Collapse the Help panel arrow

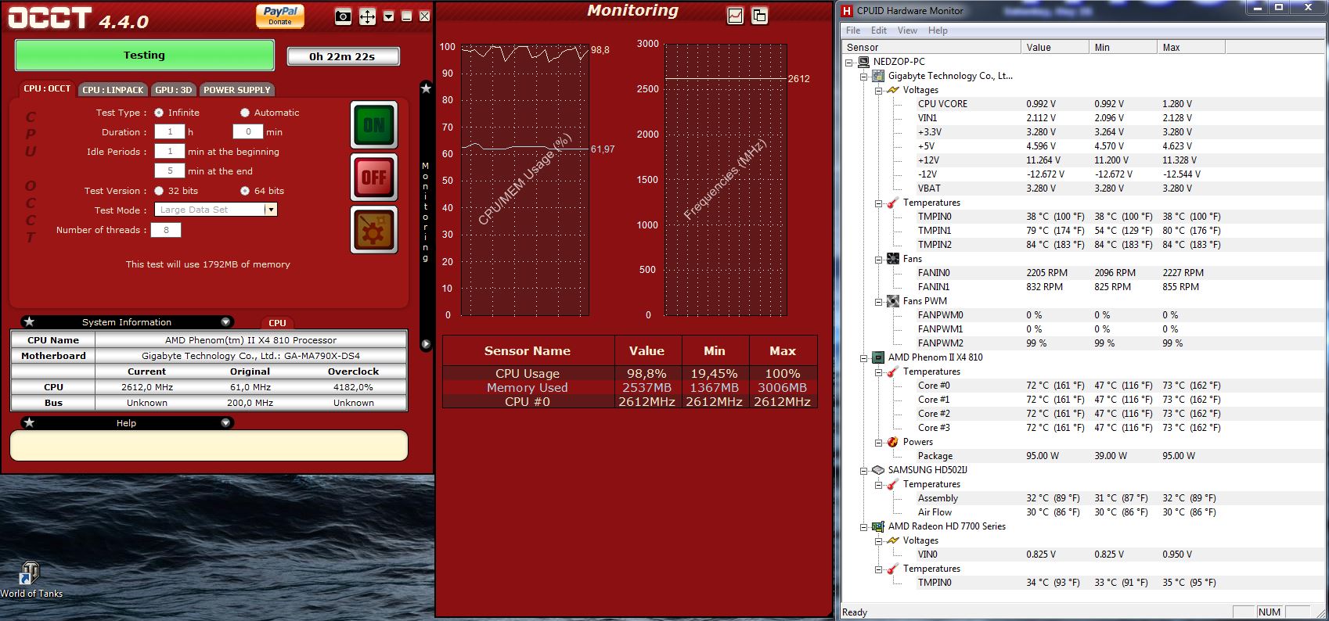[225, 423]
